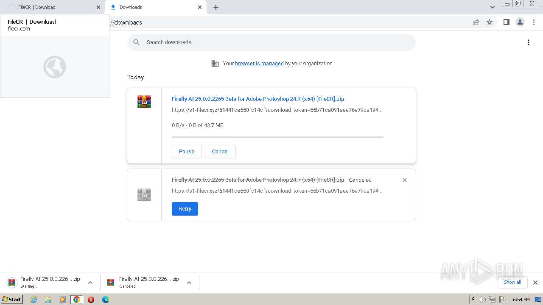
Task: Switch to the Downloads tab
Action: tap(156, 7)
